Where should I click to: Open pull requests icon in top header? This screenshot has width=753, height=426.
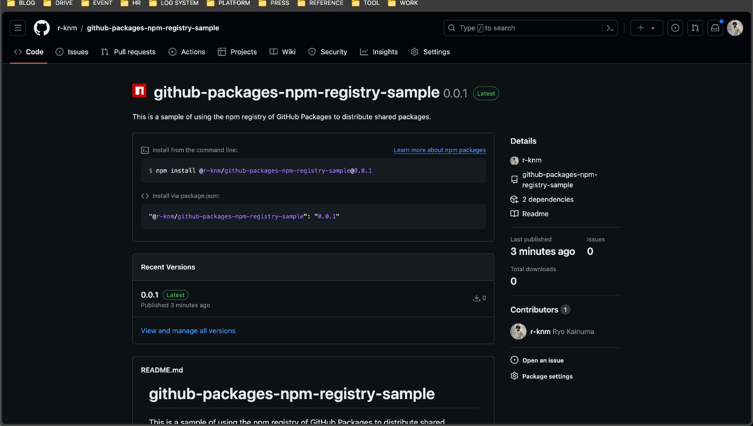click(x=695, y=28)
